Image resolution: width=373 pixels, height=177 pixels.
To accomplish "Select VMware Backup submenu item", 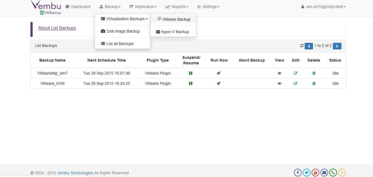I will coord(173,19).
